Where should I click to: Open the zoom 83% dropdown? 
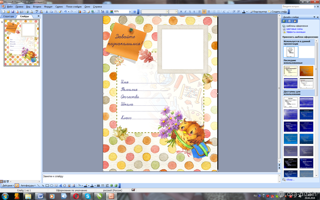click(130, 12)
